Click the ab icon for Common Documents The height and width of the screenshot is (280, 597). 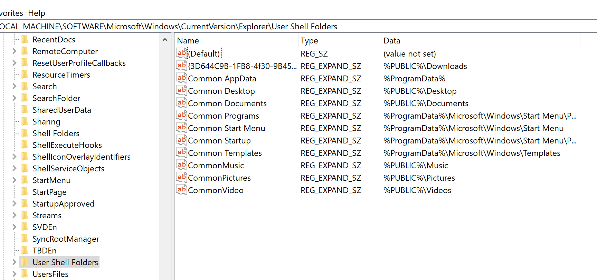(182, 103)
